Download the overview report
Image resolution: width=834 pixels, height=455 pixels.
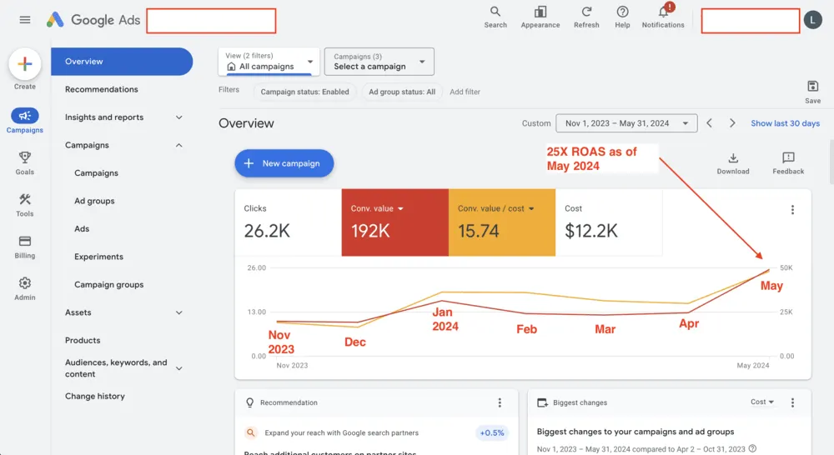tap(732, 163)
